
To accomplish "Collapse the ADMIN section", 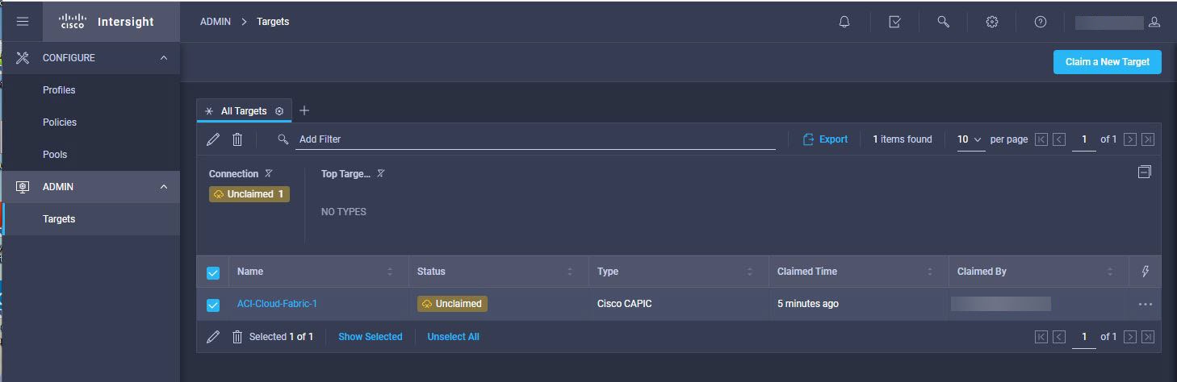I will [164, 187].
